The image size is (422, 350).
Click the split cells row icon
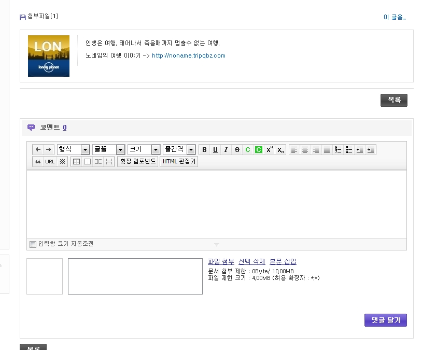coord(109,162)
